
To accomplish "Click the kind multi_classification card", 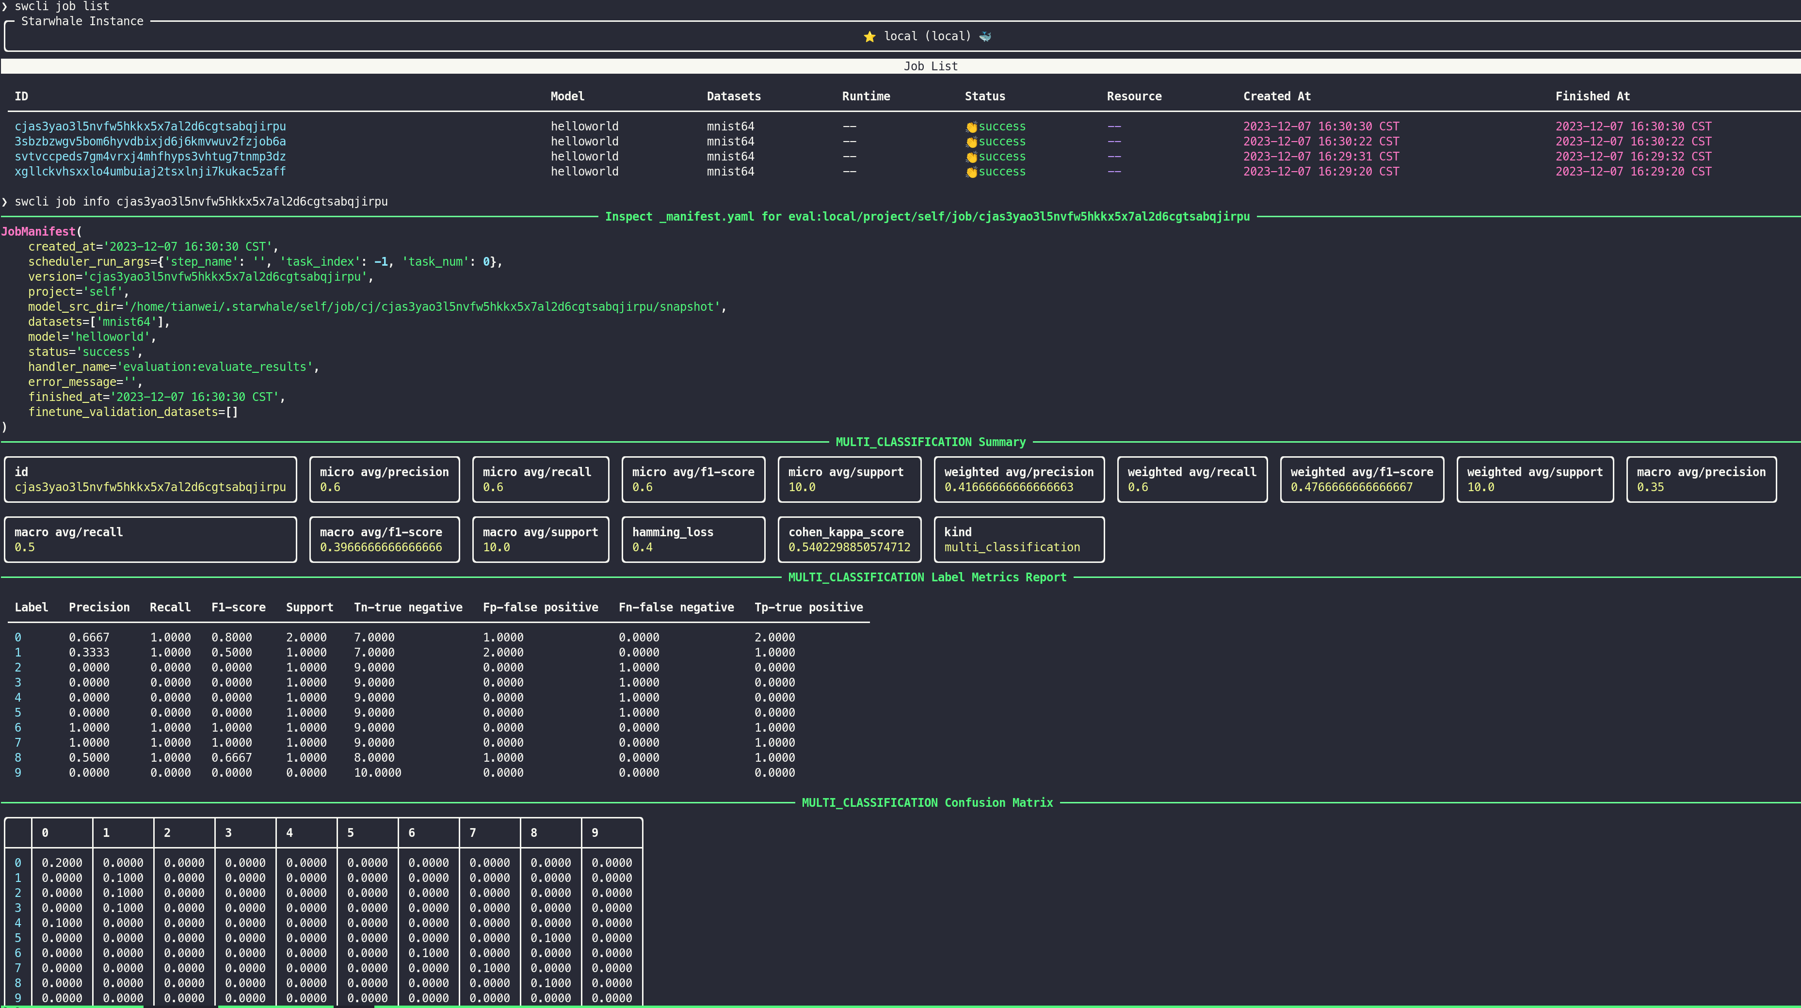I will (x=1019, y=540).
